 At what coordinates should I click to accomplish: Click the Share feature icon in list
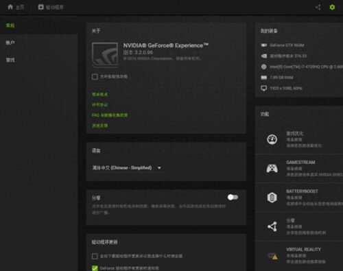(272, 226)
